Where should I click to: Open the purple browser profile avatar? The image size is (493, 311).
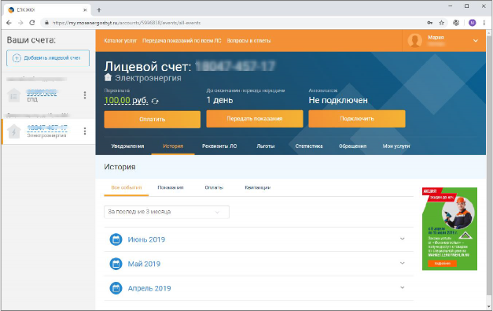(x=472, y=23)
